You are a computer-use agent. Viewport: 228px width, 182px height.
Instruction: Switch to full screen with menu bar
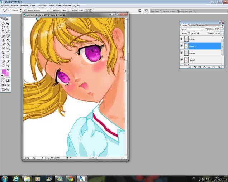pyautogui.click(x=5, y=85)
